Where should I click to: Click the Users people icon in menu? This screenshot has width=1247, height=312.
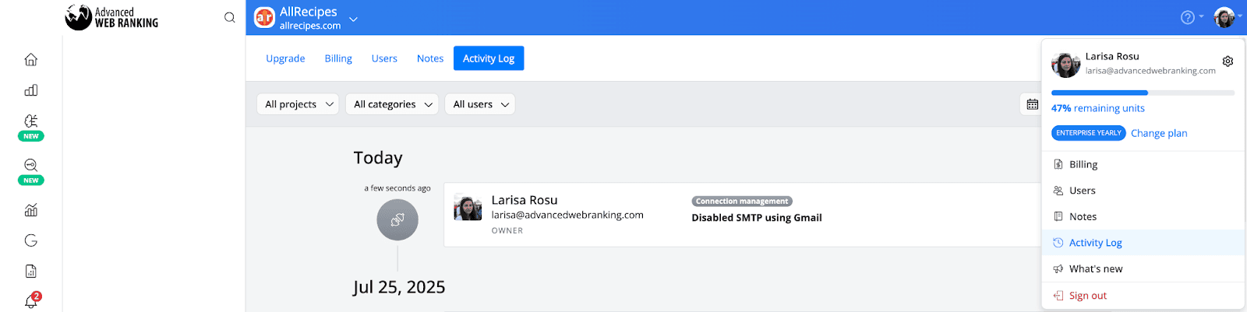tap(1058, 191)
